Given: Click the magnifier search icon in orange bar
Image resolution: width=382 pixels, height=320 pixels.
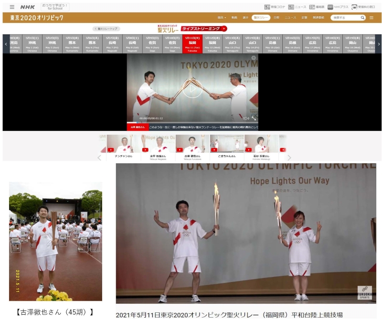Looking at the screenshot, I should [x=362, y=18].
